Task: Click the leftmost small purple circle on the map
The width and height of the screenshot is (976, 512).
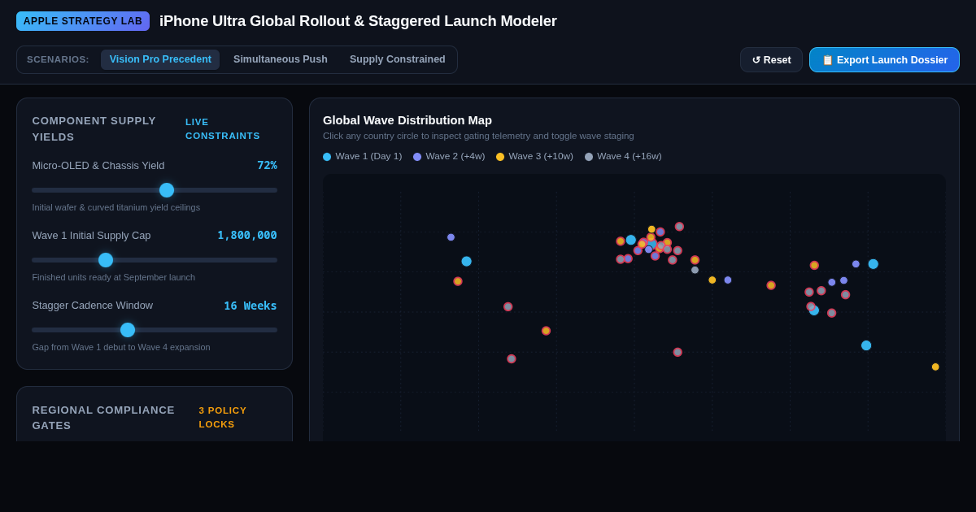Action: [x=451, y=237]
